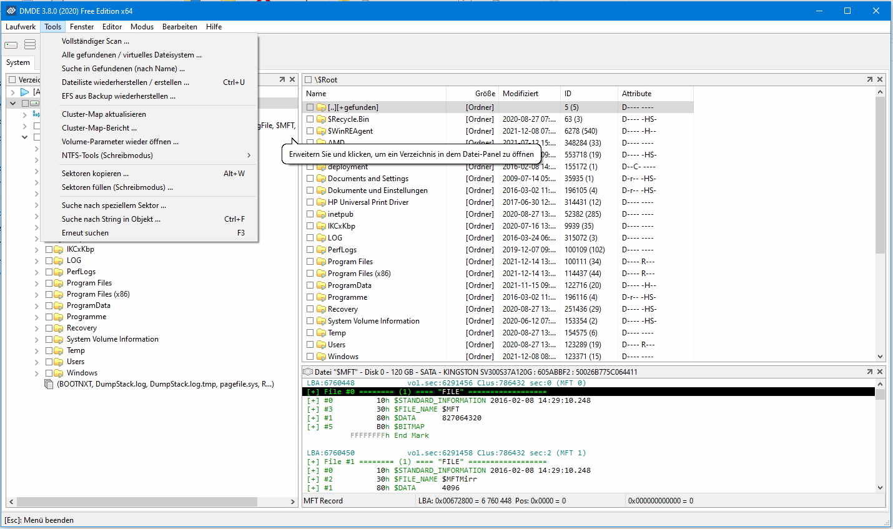Choose Sektoren kopieren menu entry

pos(149,174)
